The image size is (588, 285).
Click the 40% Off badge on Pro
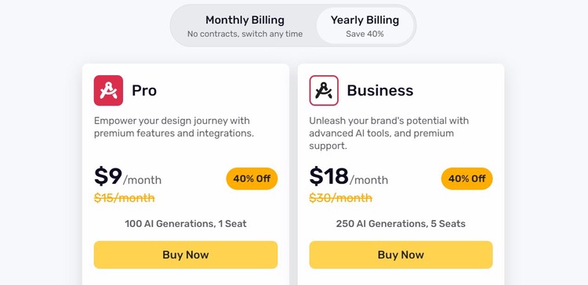point(252,179)
